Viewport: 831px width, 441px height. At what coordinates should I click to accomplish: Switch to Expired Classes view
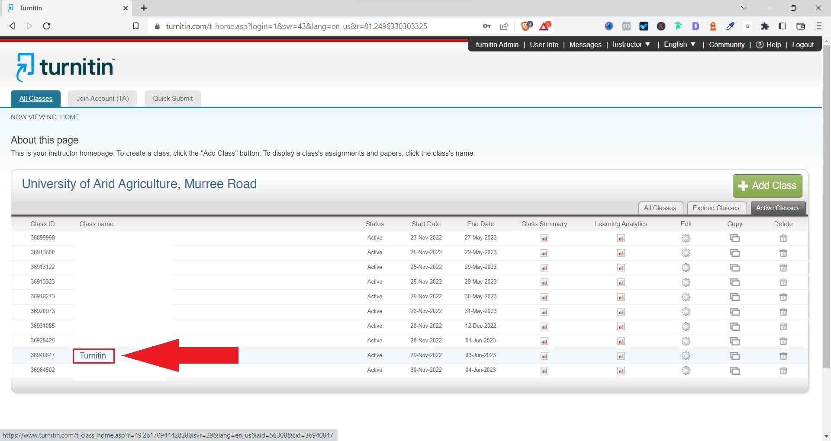[716, 208]
